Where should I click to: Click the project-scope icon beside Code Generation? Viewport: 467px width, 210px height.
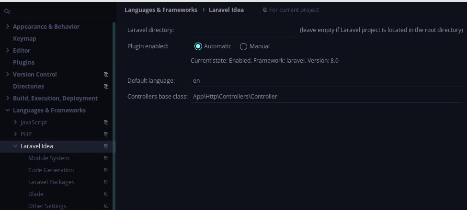coord(106,170)
